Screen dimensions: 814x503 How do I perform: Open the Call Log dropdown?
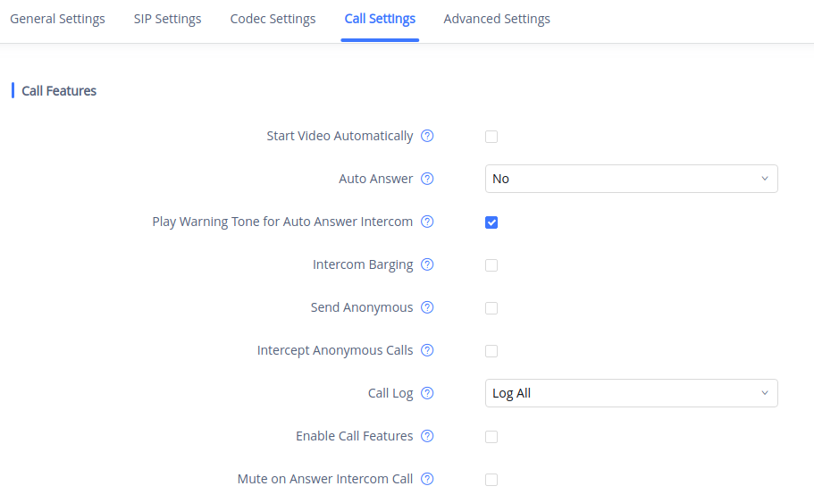631,393
